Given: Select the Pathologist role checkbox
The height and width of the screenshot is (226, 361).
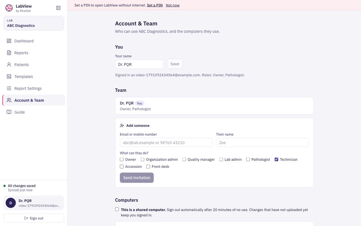Looking at the screenshot, I should click(248, 159).
